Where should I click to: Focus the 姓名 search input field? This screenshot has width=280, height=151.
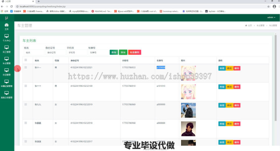point(34,52)
